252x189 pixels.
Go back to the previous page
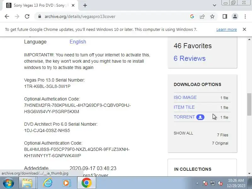pyautogui.click(x=7, y=16)
